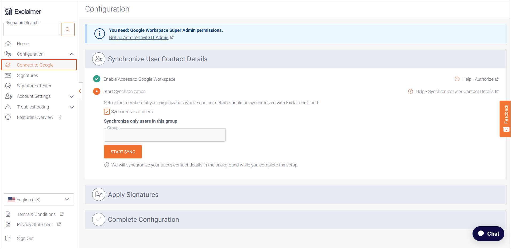Open Features Overview menu item

point(35,117)
